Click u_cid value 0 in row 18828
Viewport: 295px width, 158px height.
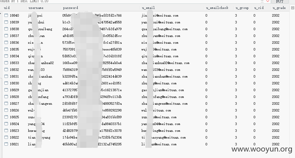click(x=254, y=97)
